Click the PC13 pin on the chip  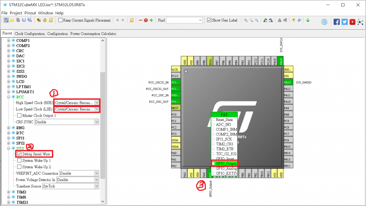(x=176, y=76)
